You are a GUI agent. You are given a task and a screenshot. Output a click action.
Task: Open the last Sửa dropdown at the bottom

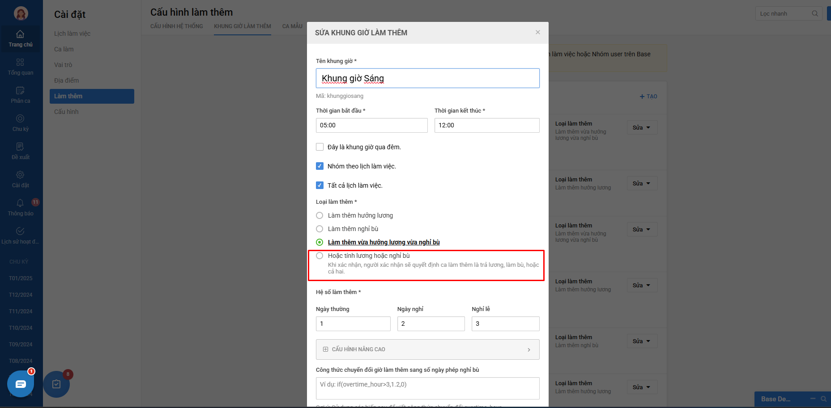coord(642,387)
